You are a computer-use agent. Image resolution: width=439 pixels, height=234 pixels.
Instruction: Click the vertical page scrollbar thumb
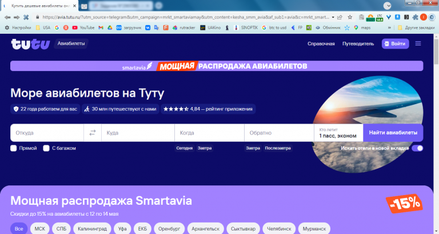pos(436,52)
